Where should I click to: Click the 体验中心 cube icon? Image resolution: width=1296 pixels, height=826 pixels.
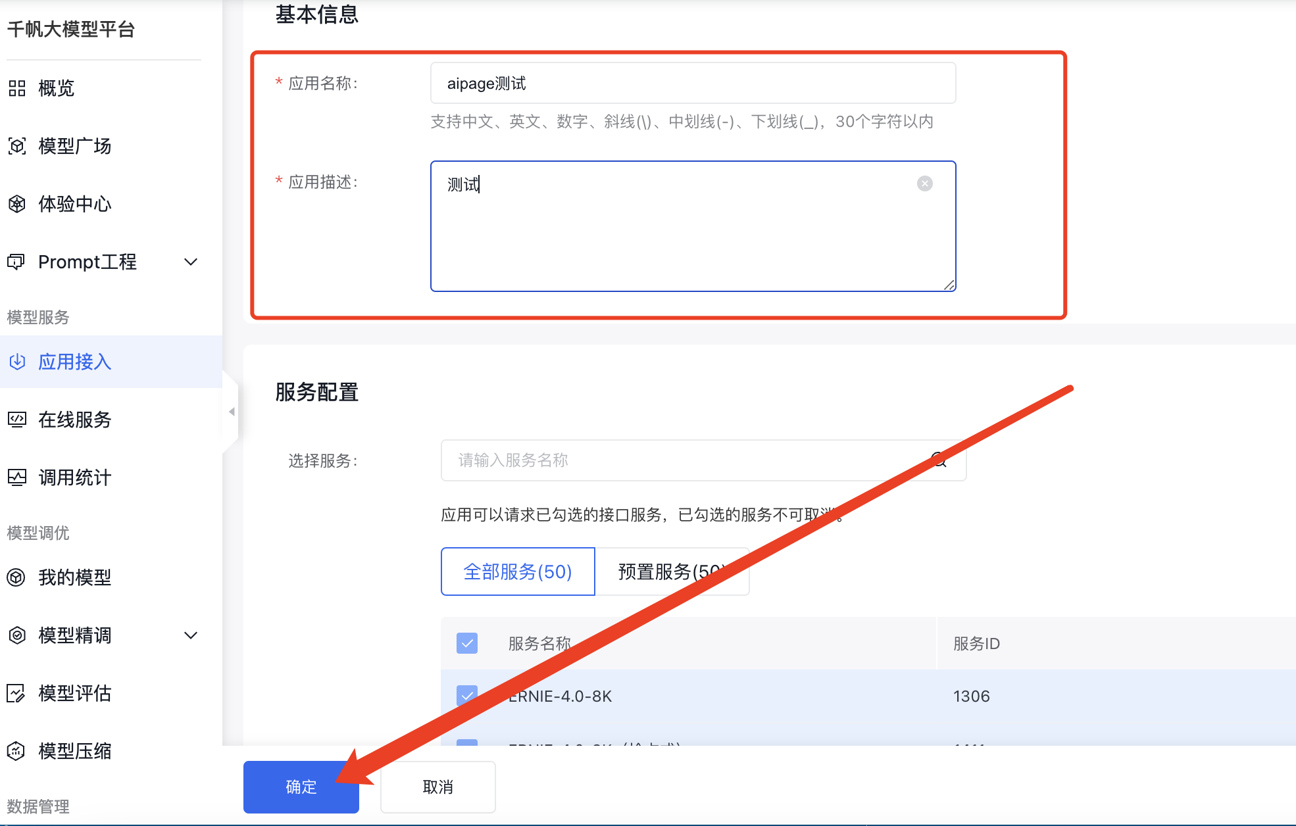click(17, 204)
